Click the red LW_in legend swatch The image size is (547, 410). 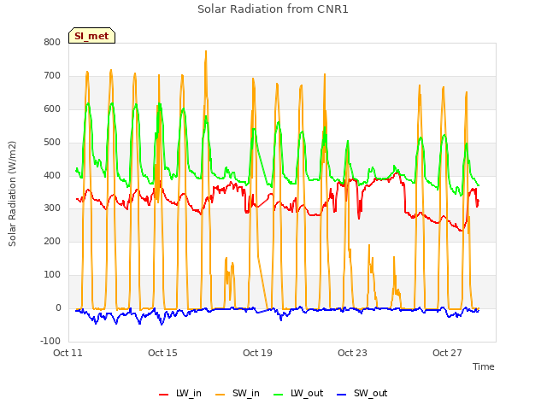(163, 395)
